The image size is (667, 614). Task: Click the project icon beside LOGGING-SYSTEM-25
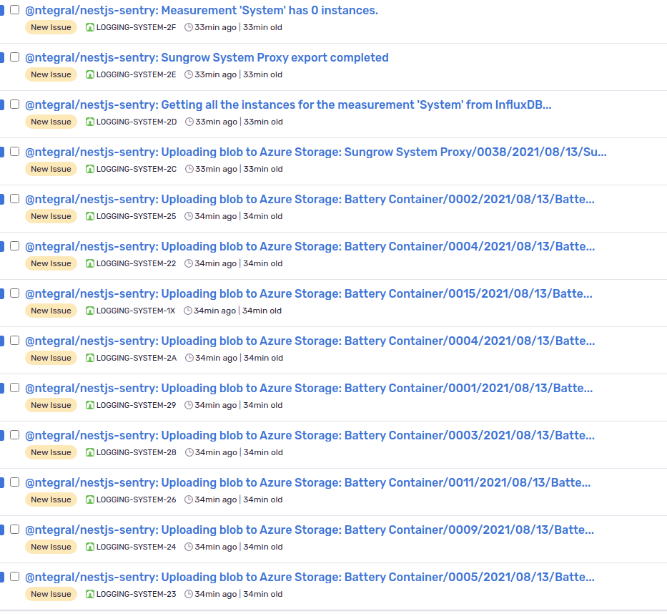90,216
